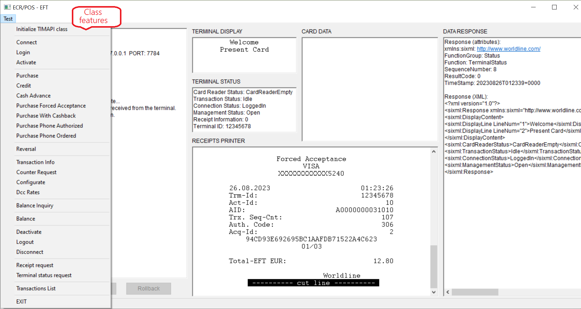This screenshot has height=309, width=581.
Task: Click 'SequenceNumber: 8' in Data Response
Action: (x=471, y=69)
